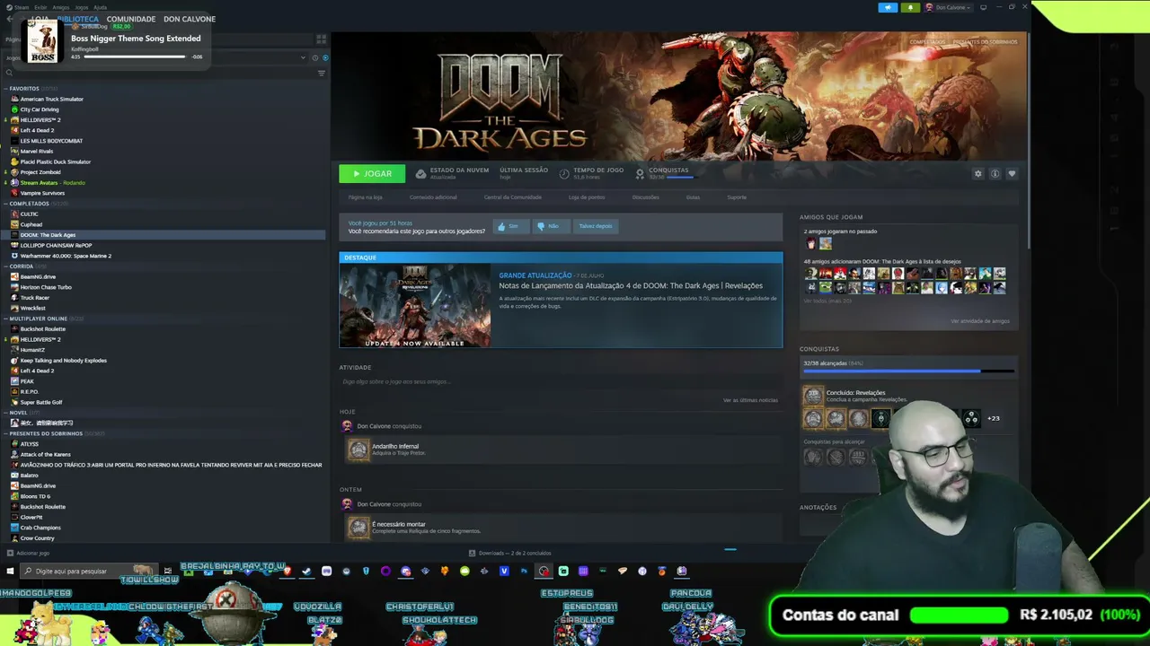
Task: Select Cuphead in library list
Action: tap(31, 224)
